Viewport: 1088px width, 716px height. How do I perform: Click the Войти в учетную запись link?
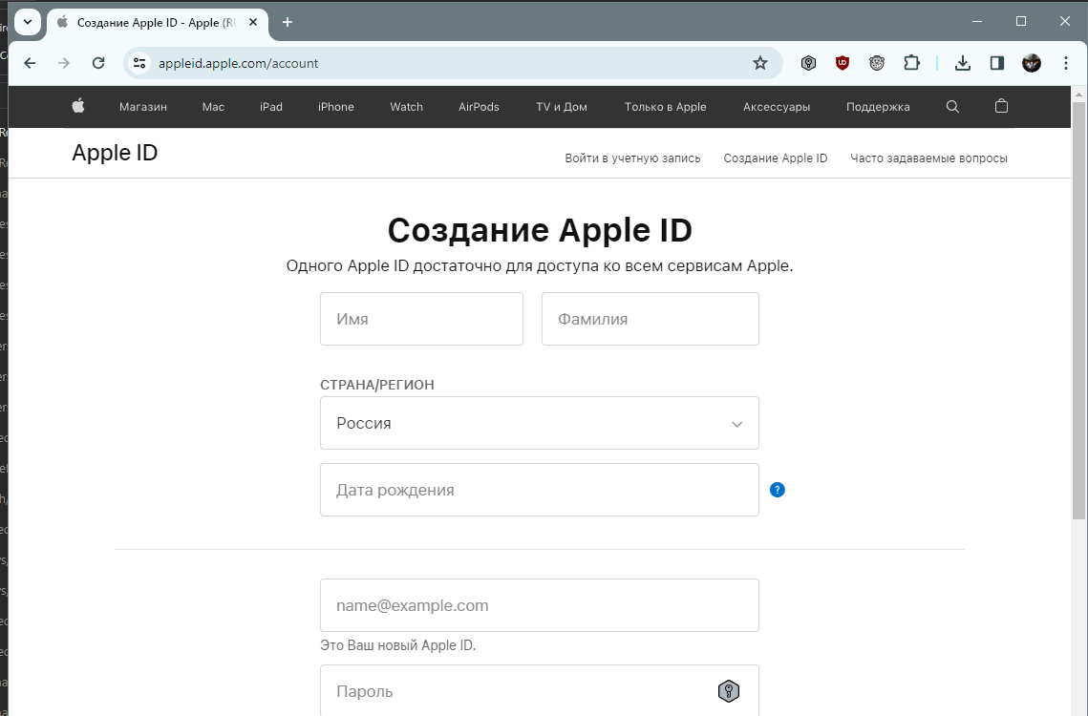click(x=632, y=158)
